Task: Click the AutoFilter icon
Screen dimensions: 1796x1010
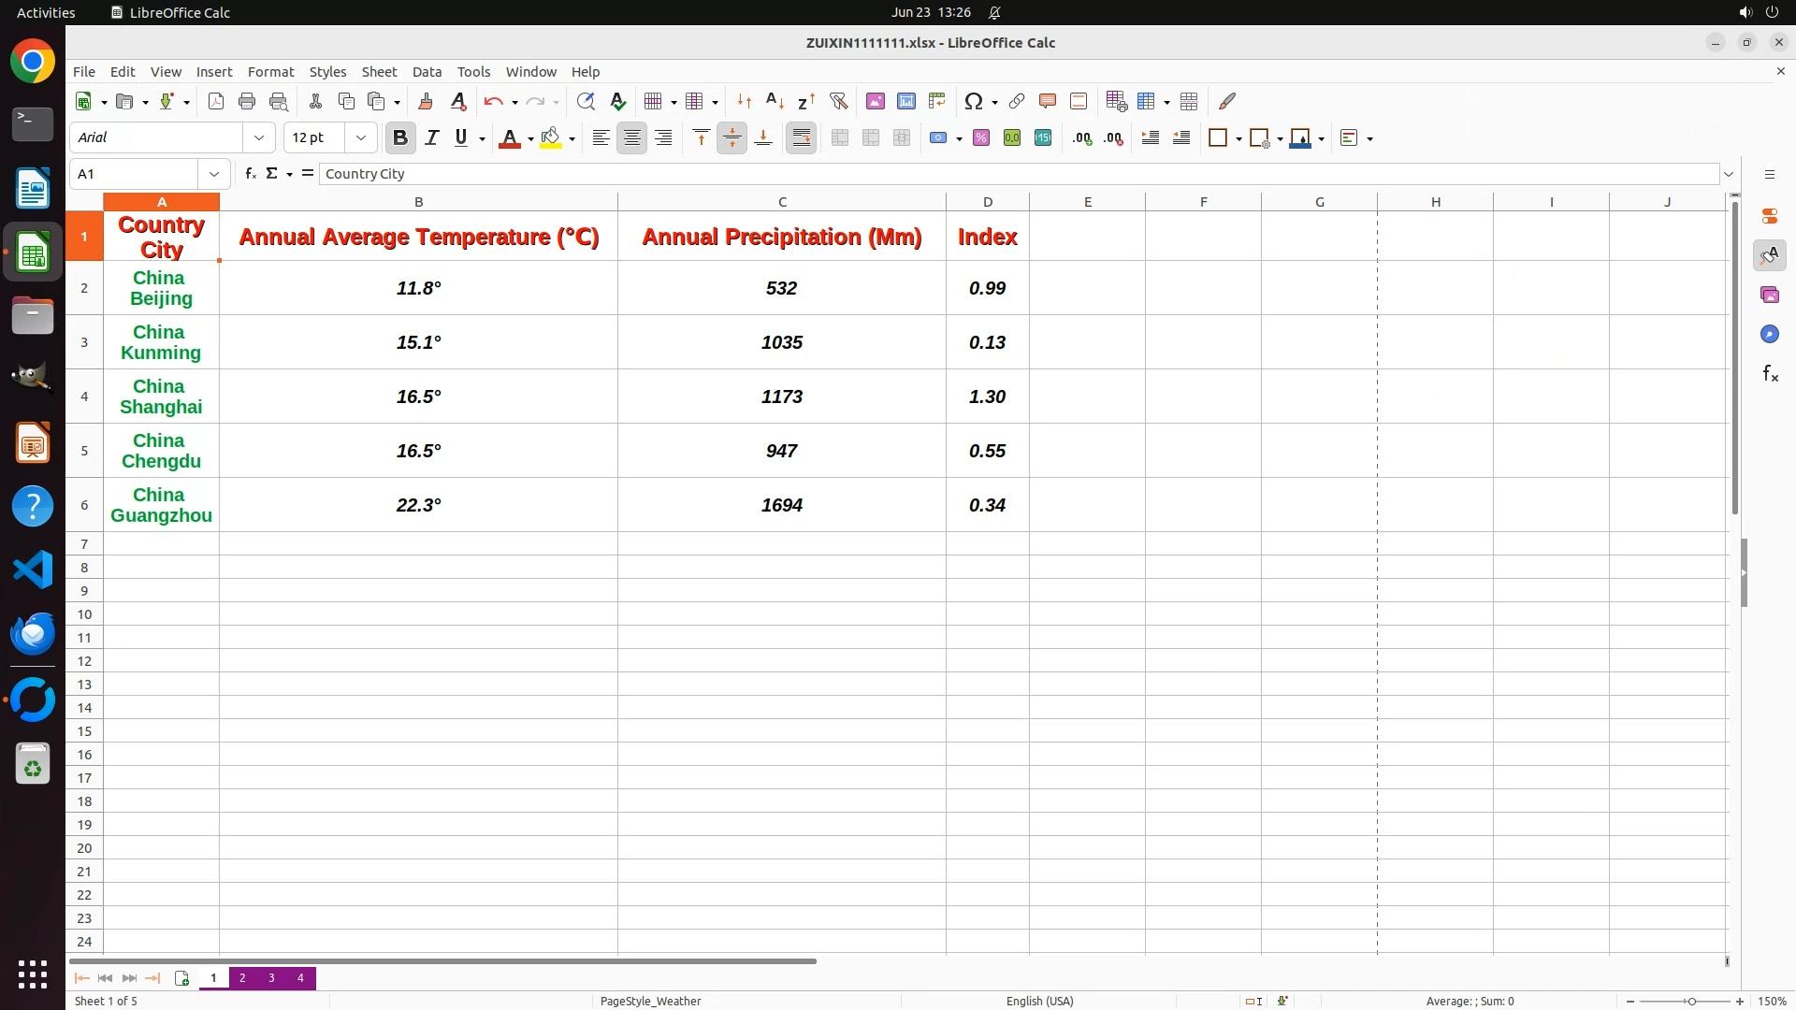Action: click(x=838, y=101)
